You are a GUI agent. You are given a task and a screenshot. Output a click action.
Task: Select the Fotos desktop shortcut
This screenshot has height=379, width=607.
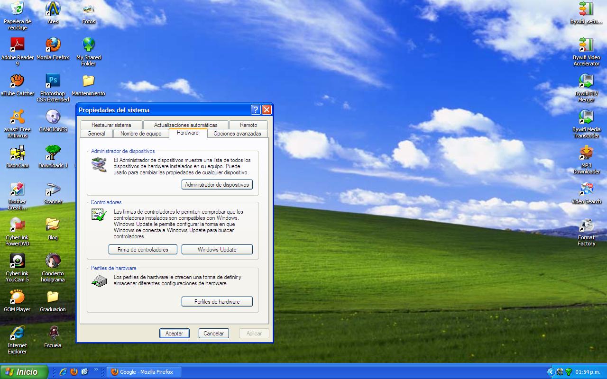coord(88,13)
